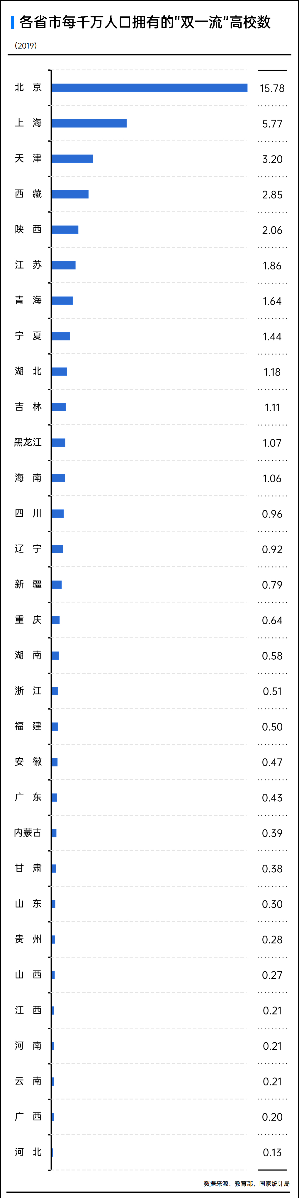The height and width of the screenshot is (1198, 299).
Task: Click the 15.78 value for 北京
Action: click(272, 88)
